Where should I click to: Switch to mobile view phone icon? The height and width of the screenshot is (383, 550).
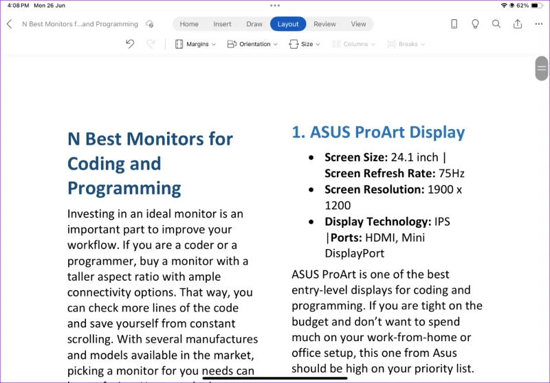coord(454,24)
